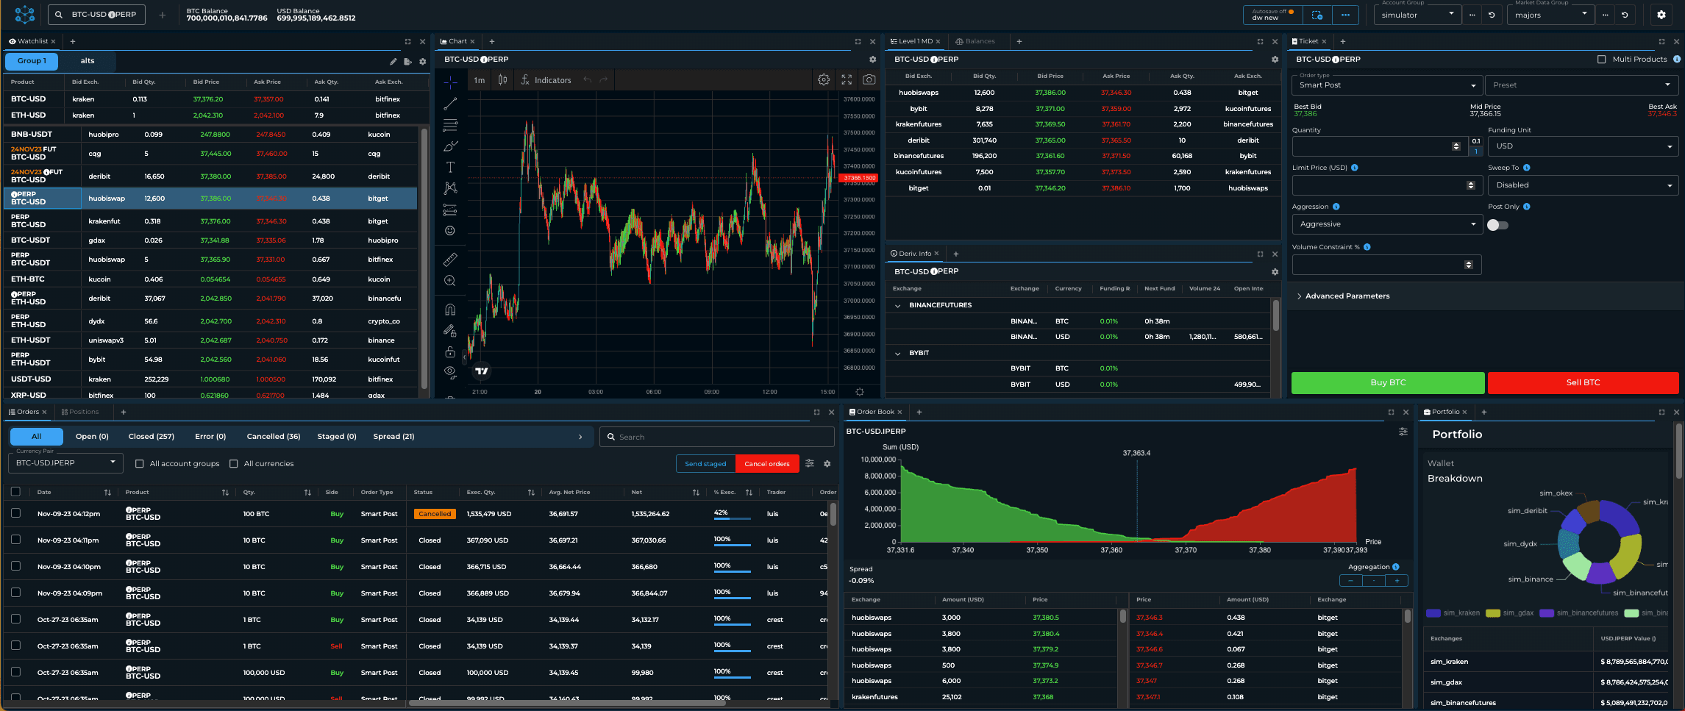1685x711 pixels.
Task: Click the Cancel orders button
Action: [767, 463]
